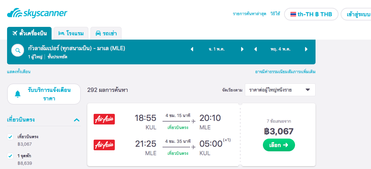Click the Skyscanner logo

[37, 14]
